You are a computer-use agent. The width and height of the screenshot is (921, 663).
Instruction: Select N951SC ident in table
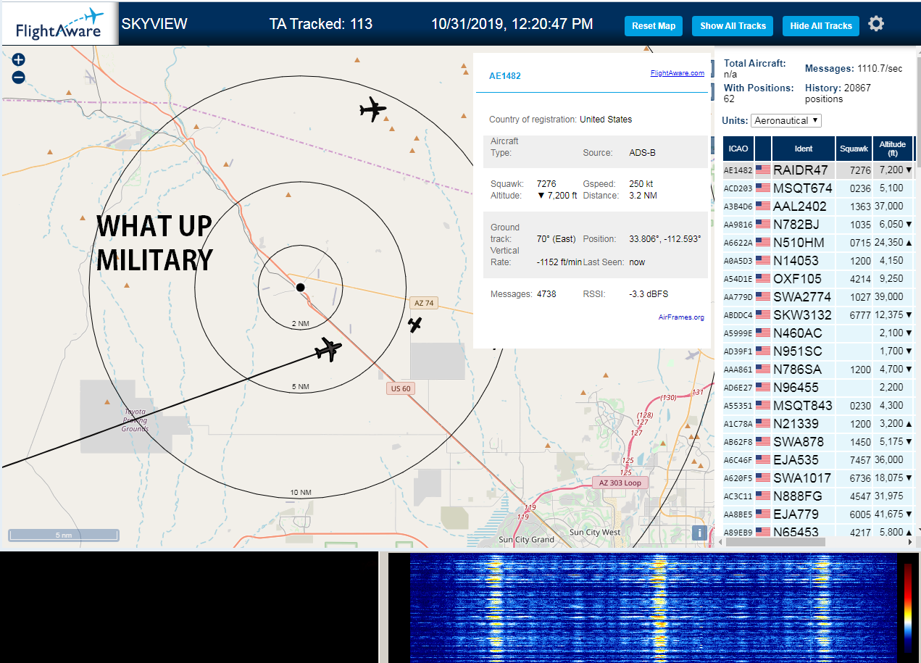[x=798, y=351]
